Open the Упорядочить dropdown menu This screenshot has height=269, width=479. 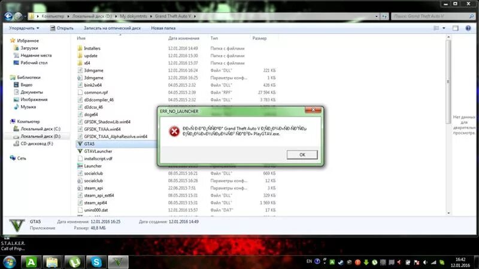click(24, 28)
